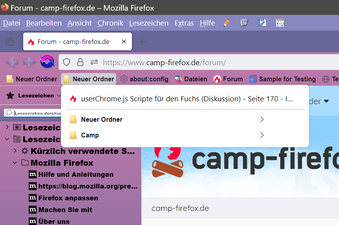This screenshot has width=339, height=225.
Task: Open the Hilfe menu
Action: (x=207, y=23)
